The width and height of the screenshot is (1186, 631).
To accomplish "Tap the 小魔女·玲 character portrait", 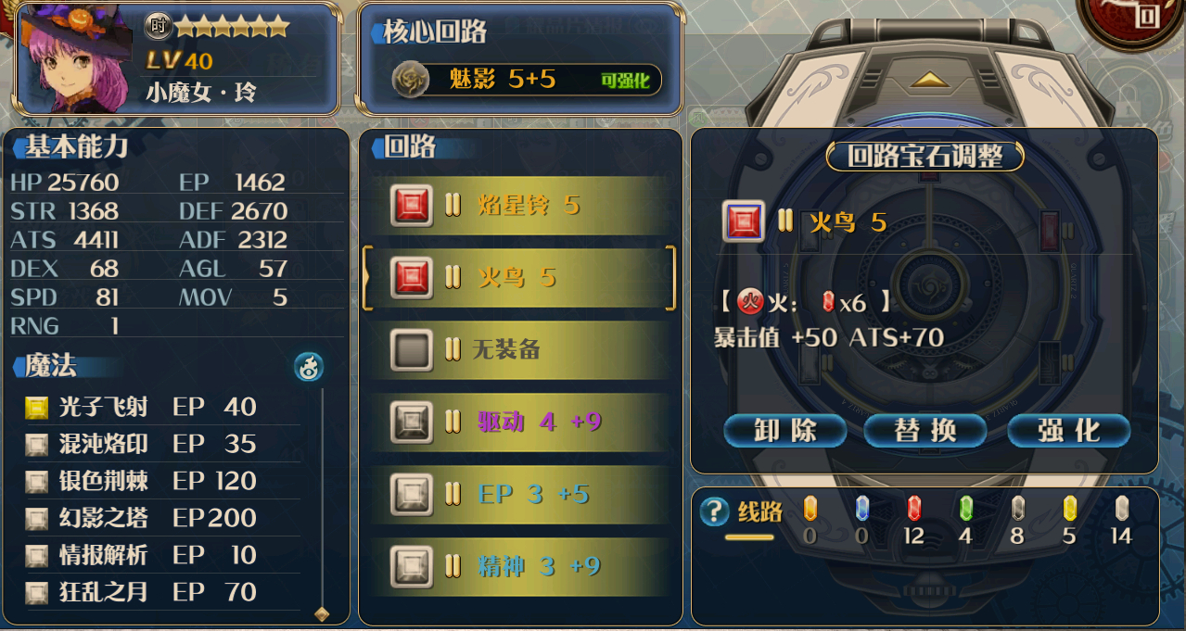I will [x=75, y=57].
